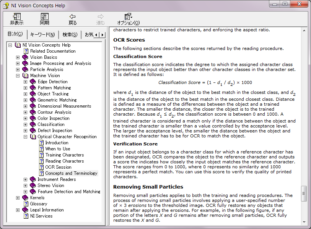Viewport: 311px width, 229px height.
Task: Minimize the NI Vision Concepts Help window
Action: (x=275, y=4)
